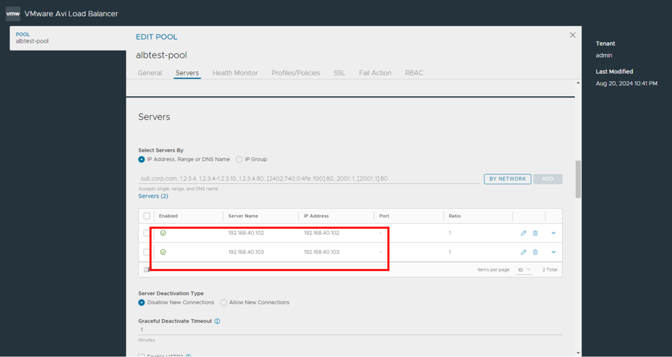Open the SSL tab
This screenshot has height=357, width=672.
coord(339,73)
